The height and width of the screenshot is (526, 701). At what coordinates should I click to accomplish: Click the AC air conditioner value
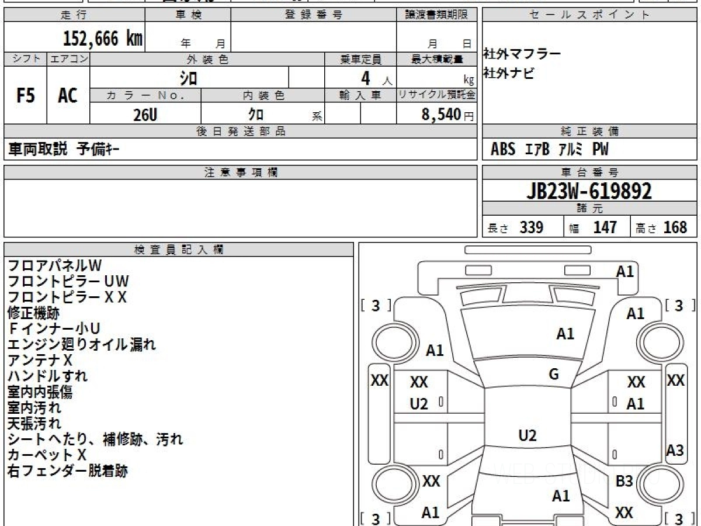coord(68,95)
